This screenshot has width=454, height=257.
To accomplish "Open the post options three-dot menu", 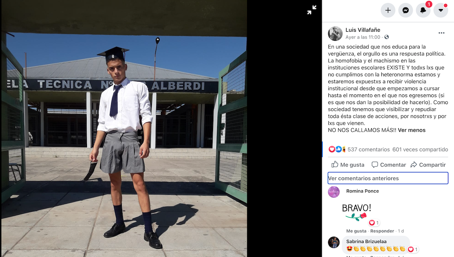I will [x=442, y=33].
